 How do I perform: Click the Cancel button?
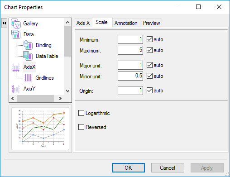click(168, 167)
